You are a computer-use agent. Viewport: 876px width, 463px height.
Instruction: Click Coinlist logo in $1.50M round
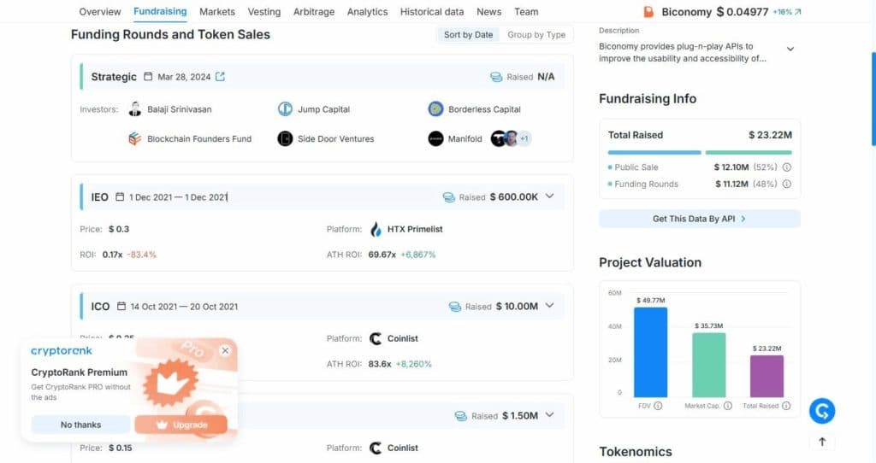pyautogui.click(x=376, y=448)
